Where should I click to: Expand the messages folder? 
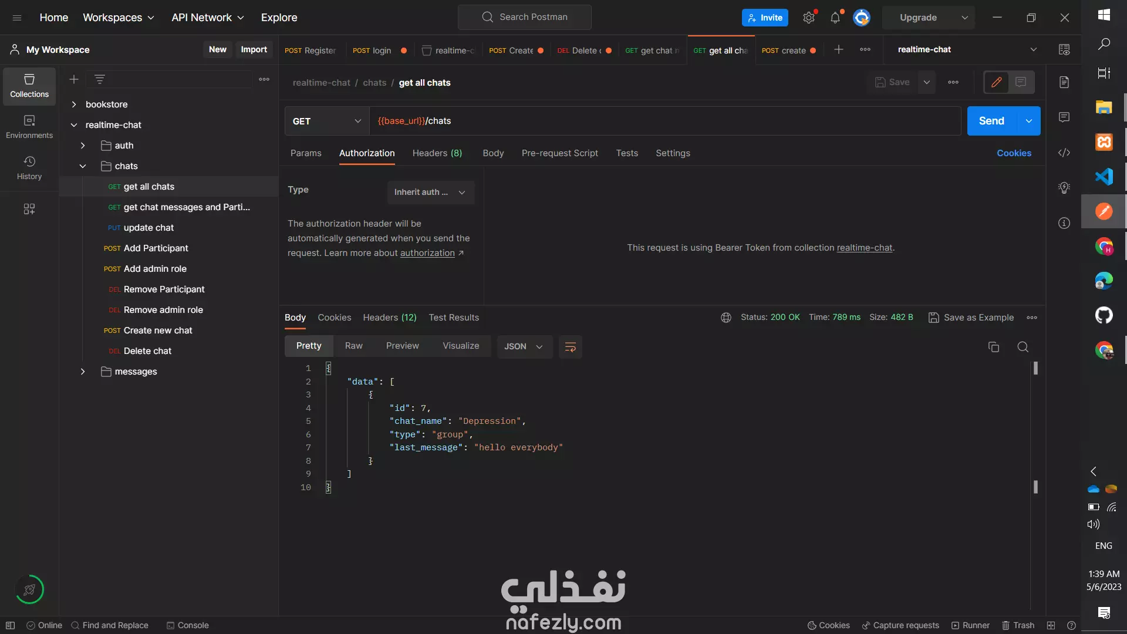point(83,372)
